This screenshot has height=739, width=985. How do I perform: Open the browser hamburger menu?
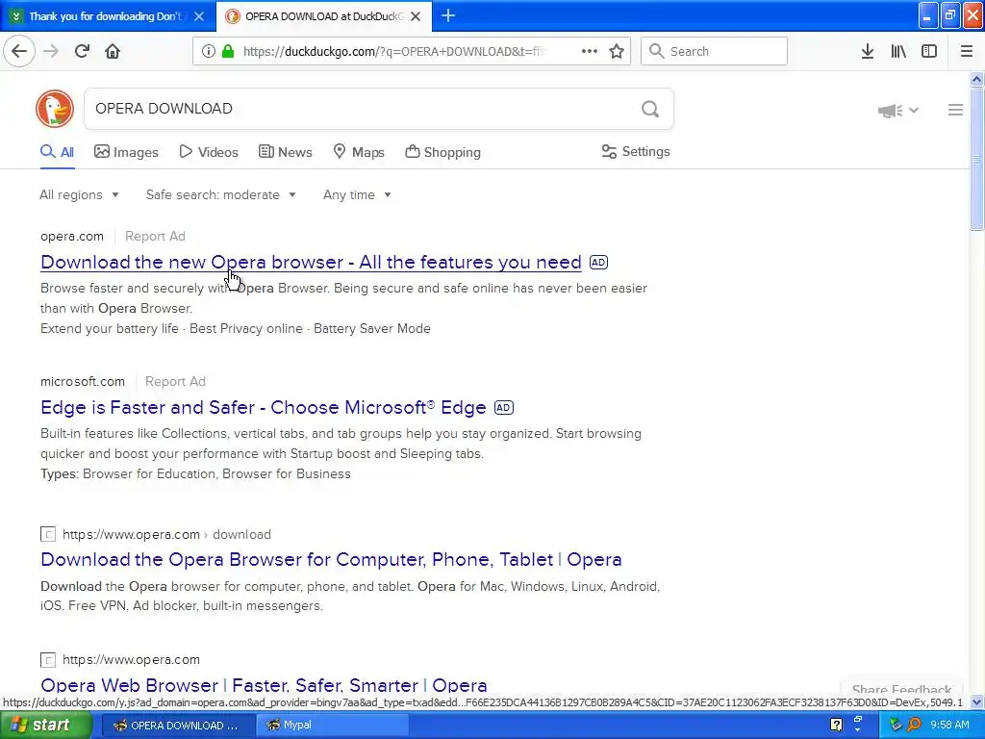pyautogui.click(x=966, y=52)
